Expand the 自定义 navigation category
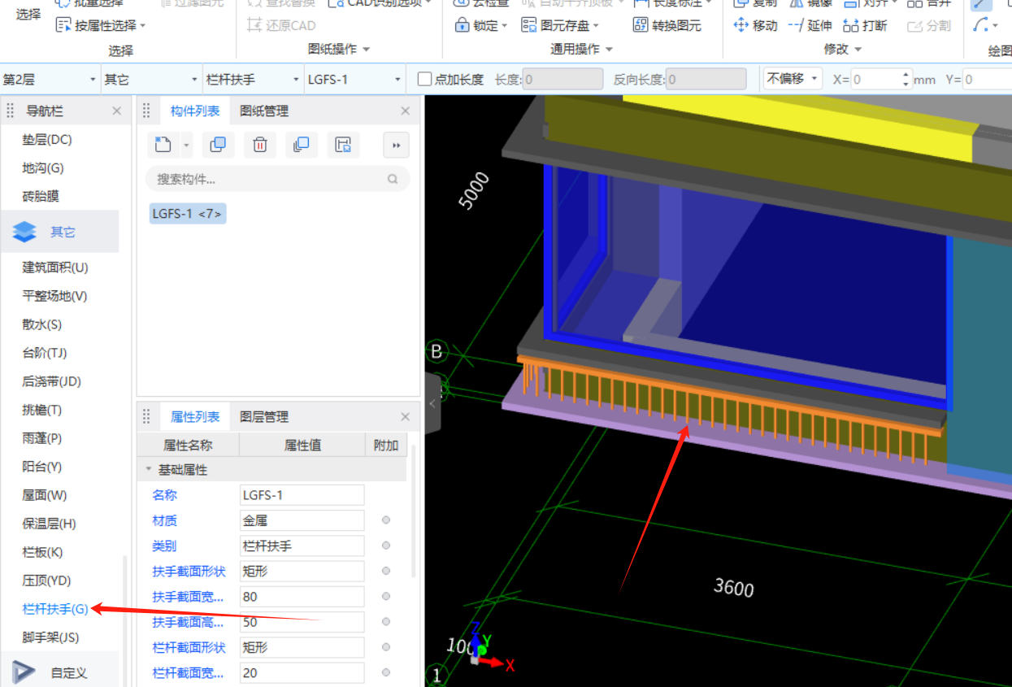The width and height of the screenshot is (1012, 687). (x=59, y=672)
